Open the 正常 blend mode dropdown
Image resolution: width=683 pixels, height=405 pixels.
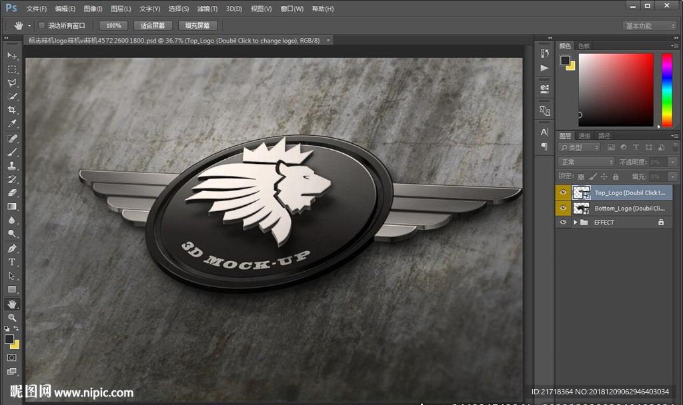[x=586, y=163]
